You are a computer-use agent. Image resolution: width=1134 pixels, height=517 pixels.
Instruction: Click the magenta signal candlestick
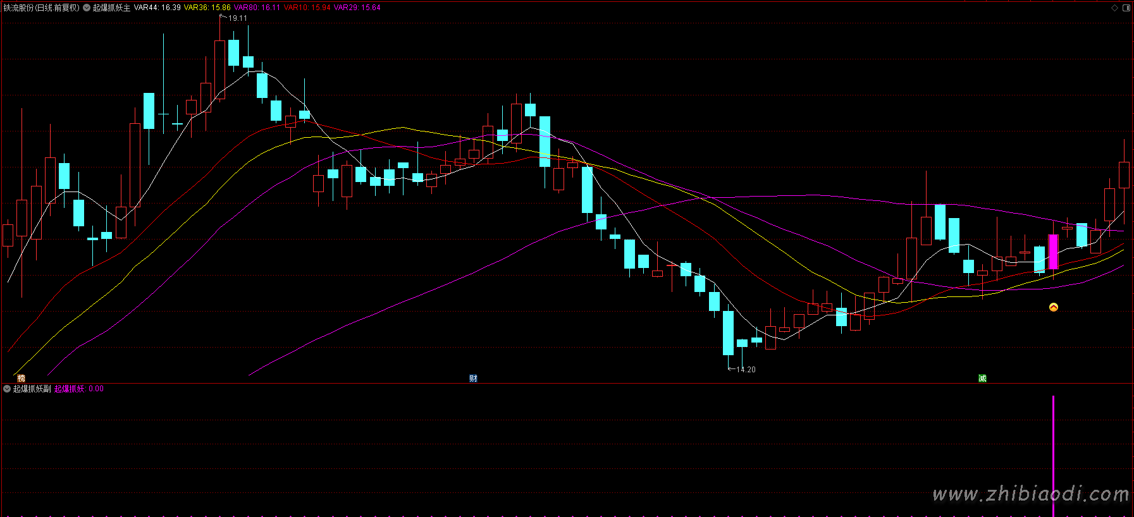pos(1053,252)
